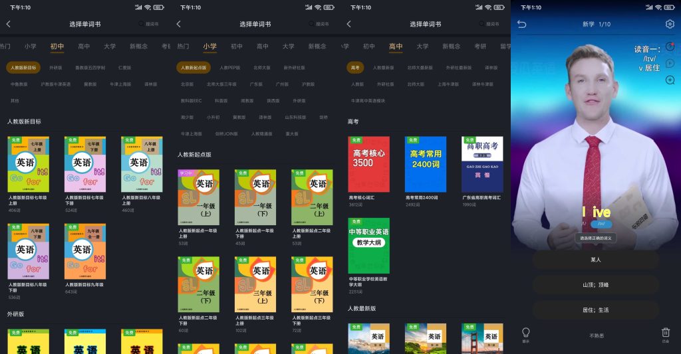
Task: Switch to 热门 tab on the 小学 screen
Action: (x=184, y=46)
